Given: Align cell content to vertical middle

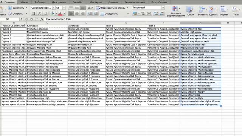Looking at the screenshot, I should coord(77,8).
